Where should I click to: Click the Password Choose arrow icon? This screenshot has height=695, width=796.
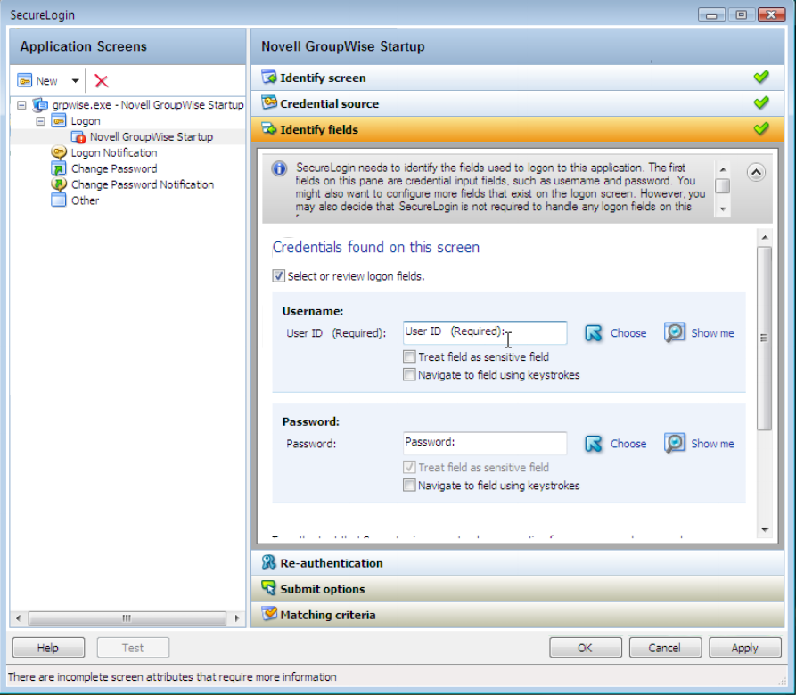point(593,444)
